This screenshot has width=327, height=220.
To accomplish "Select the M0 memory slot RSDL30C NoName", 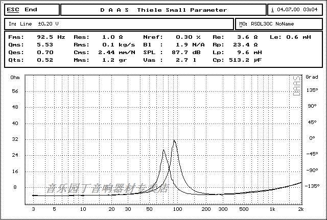I will tap(279, 23).
